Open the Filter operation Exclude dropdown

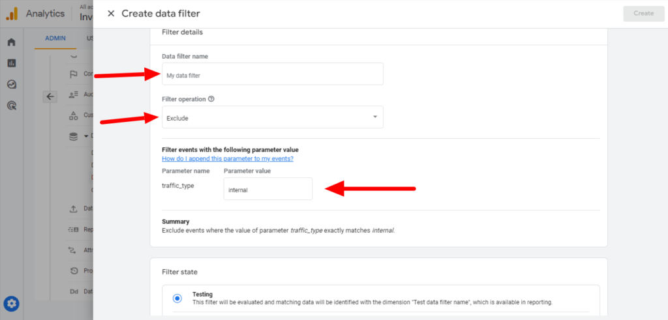(272, 117)
